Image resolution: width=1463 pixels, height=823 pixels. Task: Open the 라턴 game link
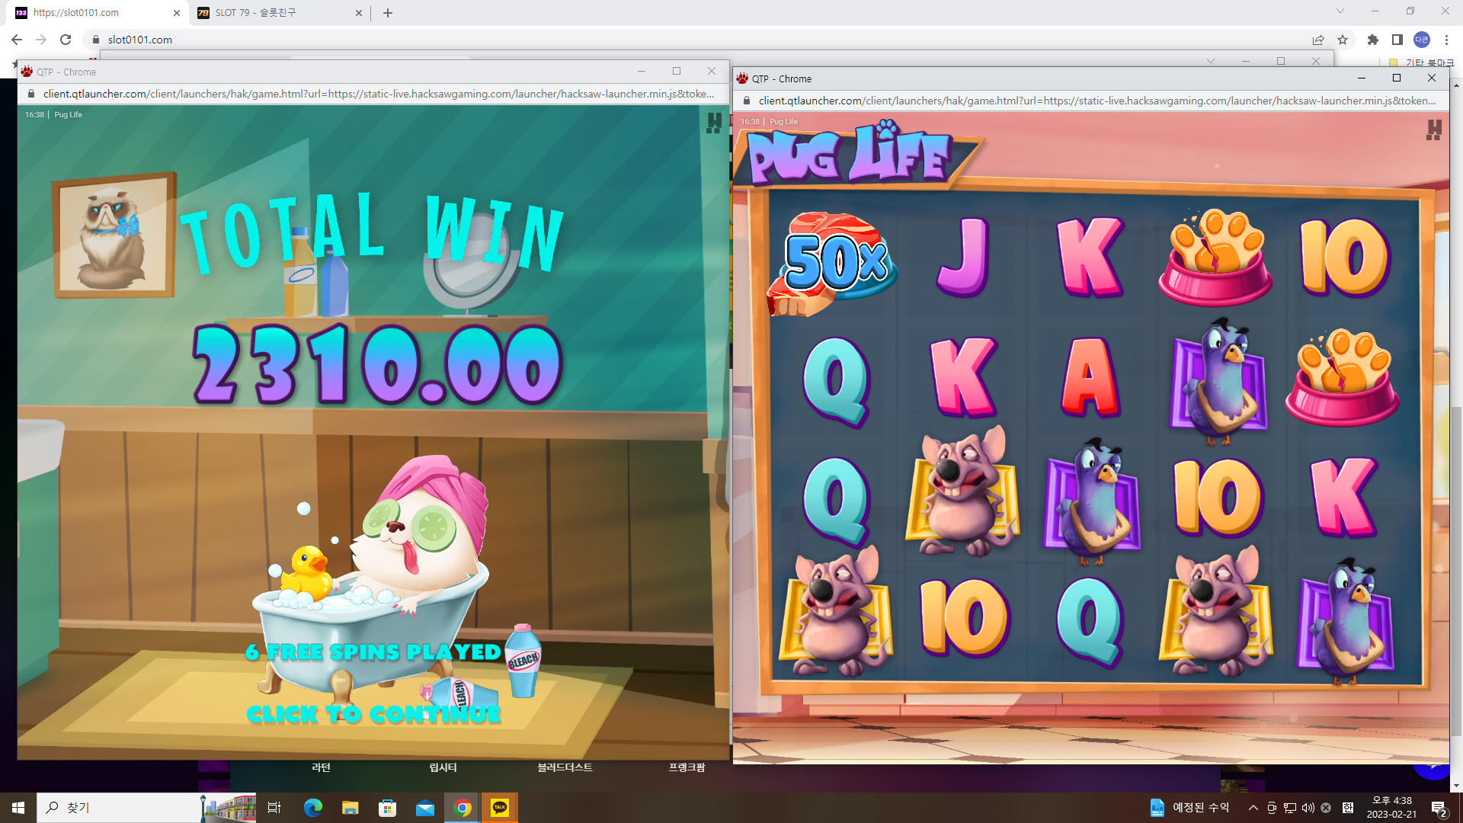[x=321, y=767]
